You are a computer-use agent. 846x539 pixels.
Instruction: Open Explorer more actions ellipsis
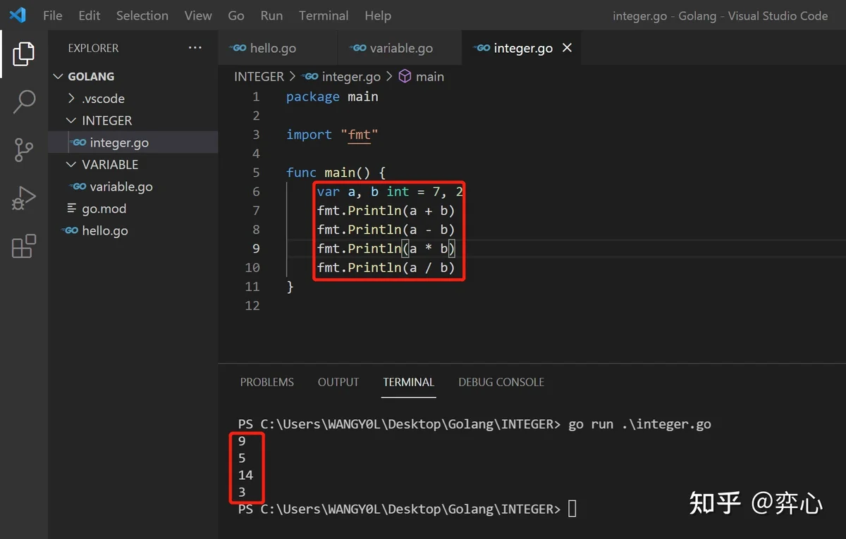pyautogui.click(x=195, y=48)
